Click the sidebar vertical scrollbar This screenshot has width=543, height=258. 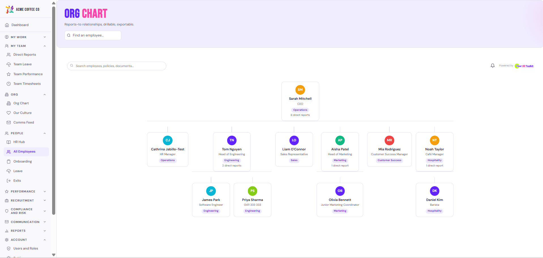[x=54, y=110]
